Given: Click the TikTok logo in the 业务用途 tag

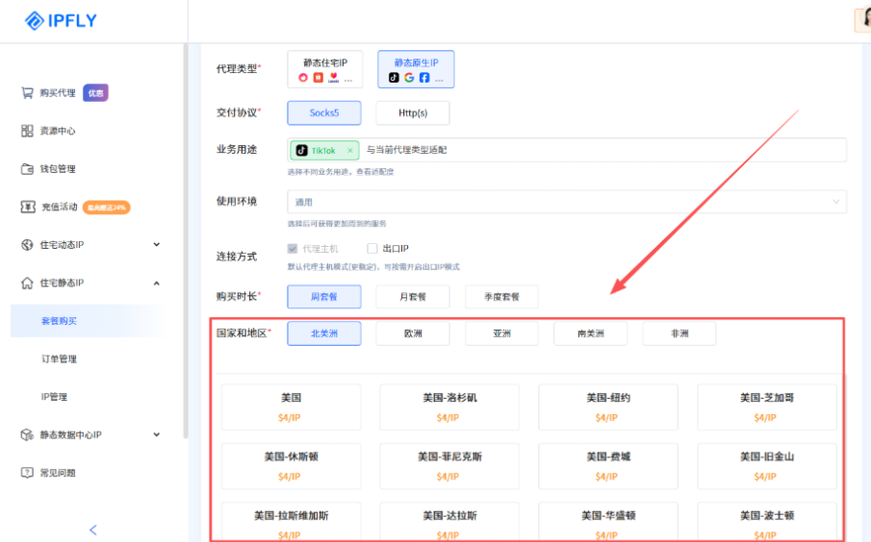Looking at the screenshot, I should click(x=301, y=150).
